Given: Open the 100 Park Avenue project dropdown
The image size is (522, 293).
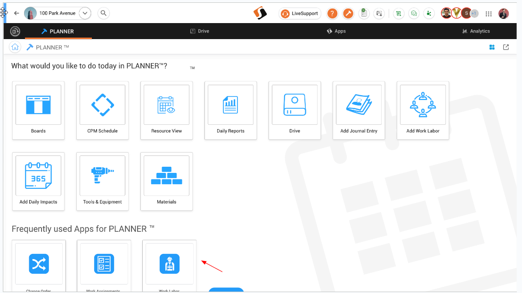Looking at the screenshot, I should pos(85,13).
